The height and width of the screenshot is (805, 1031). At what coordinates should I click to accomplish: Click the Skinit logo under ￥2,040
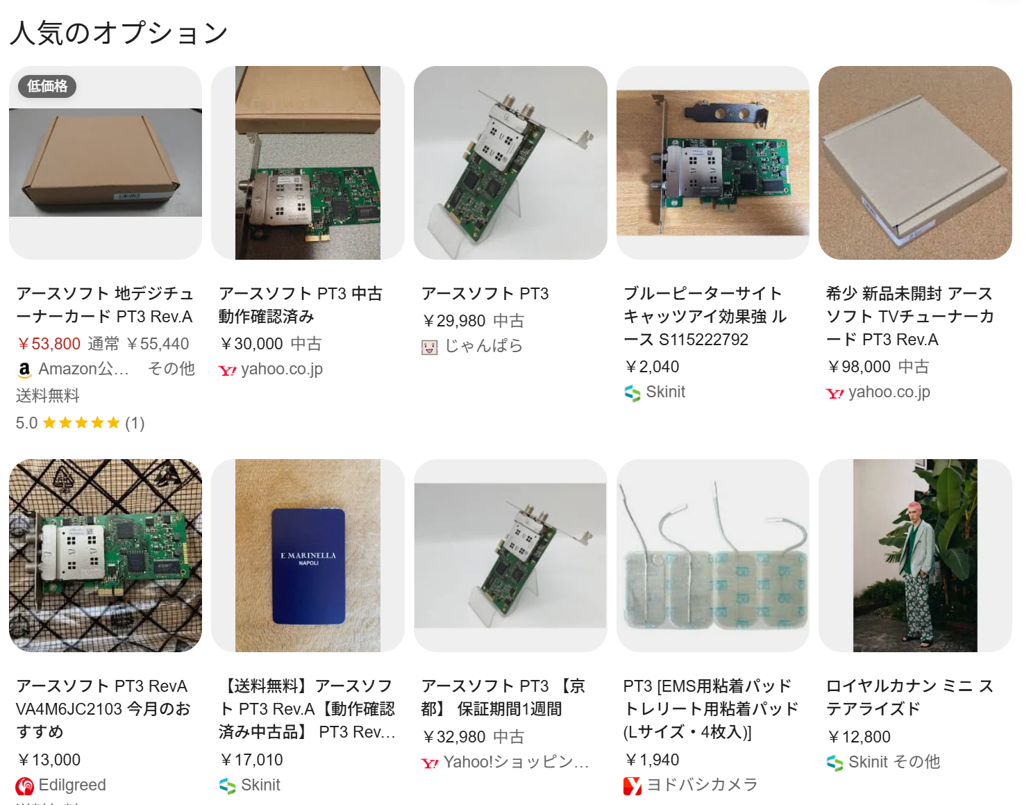[x=632, y=393]
